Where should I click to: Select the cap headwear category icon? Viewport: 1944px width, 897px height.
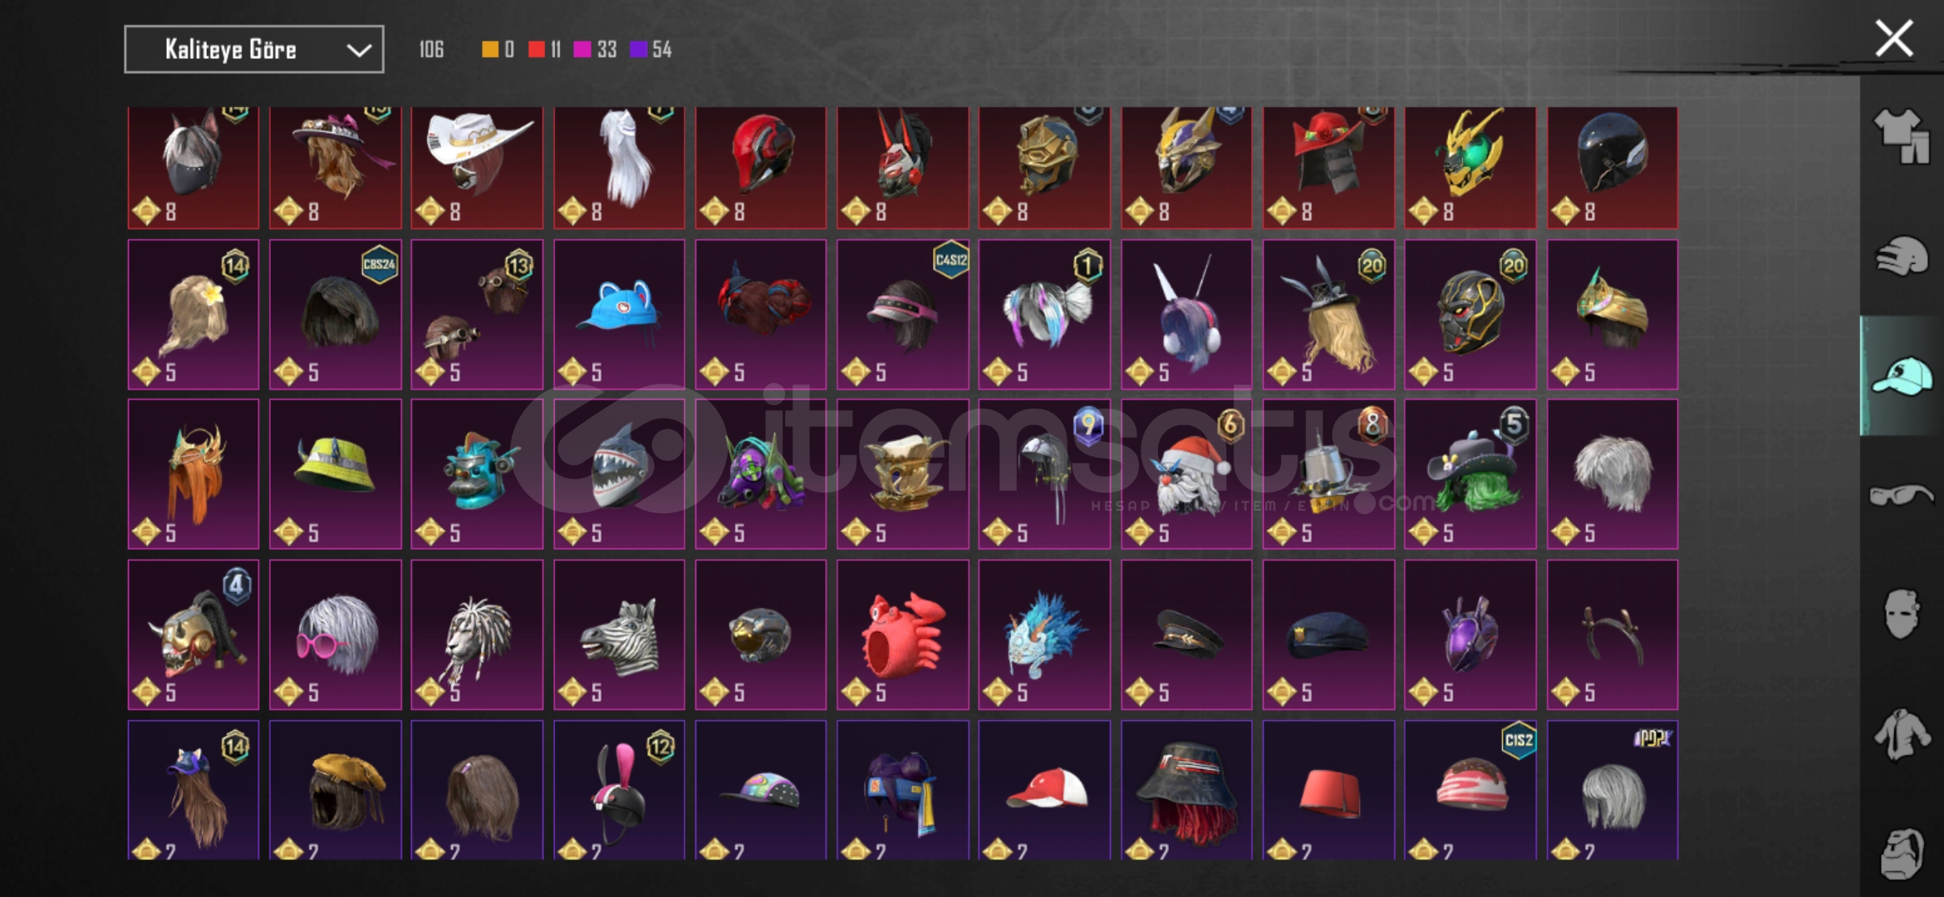coord(1901,376)
